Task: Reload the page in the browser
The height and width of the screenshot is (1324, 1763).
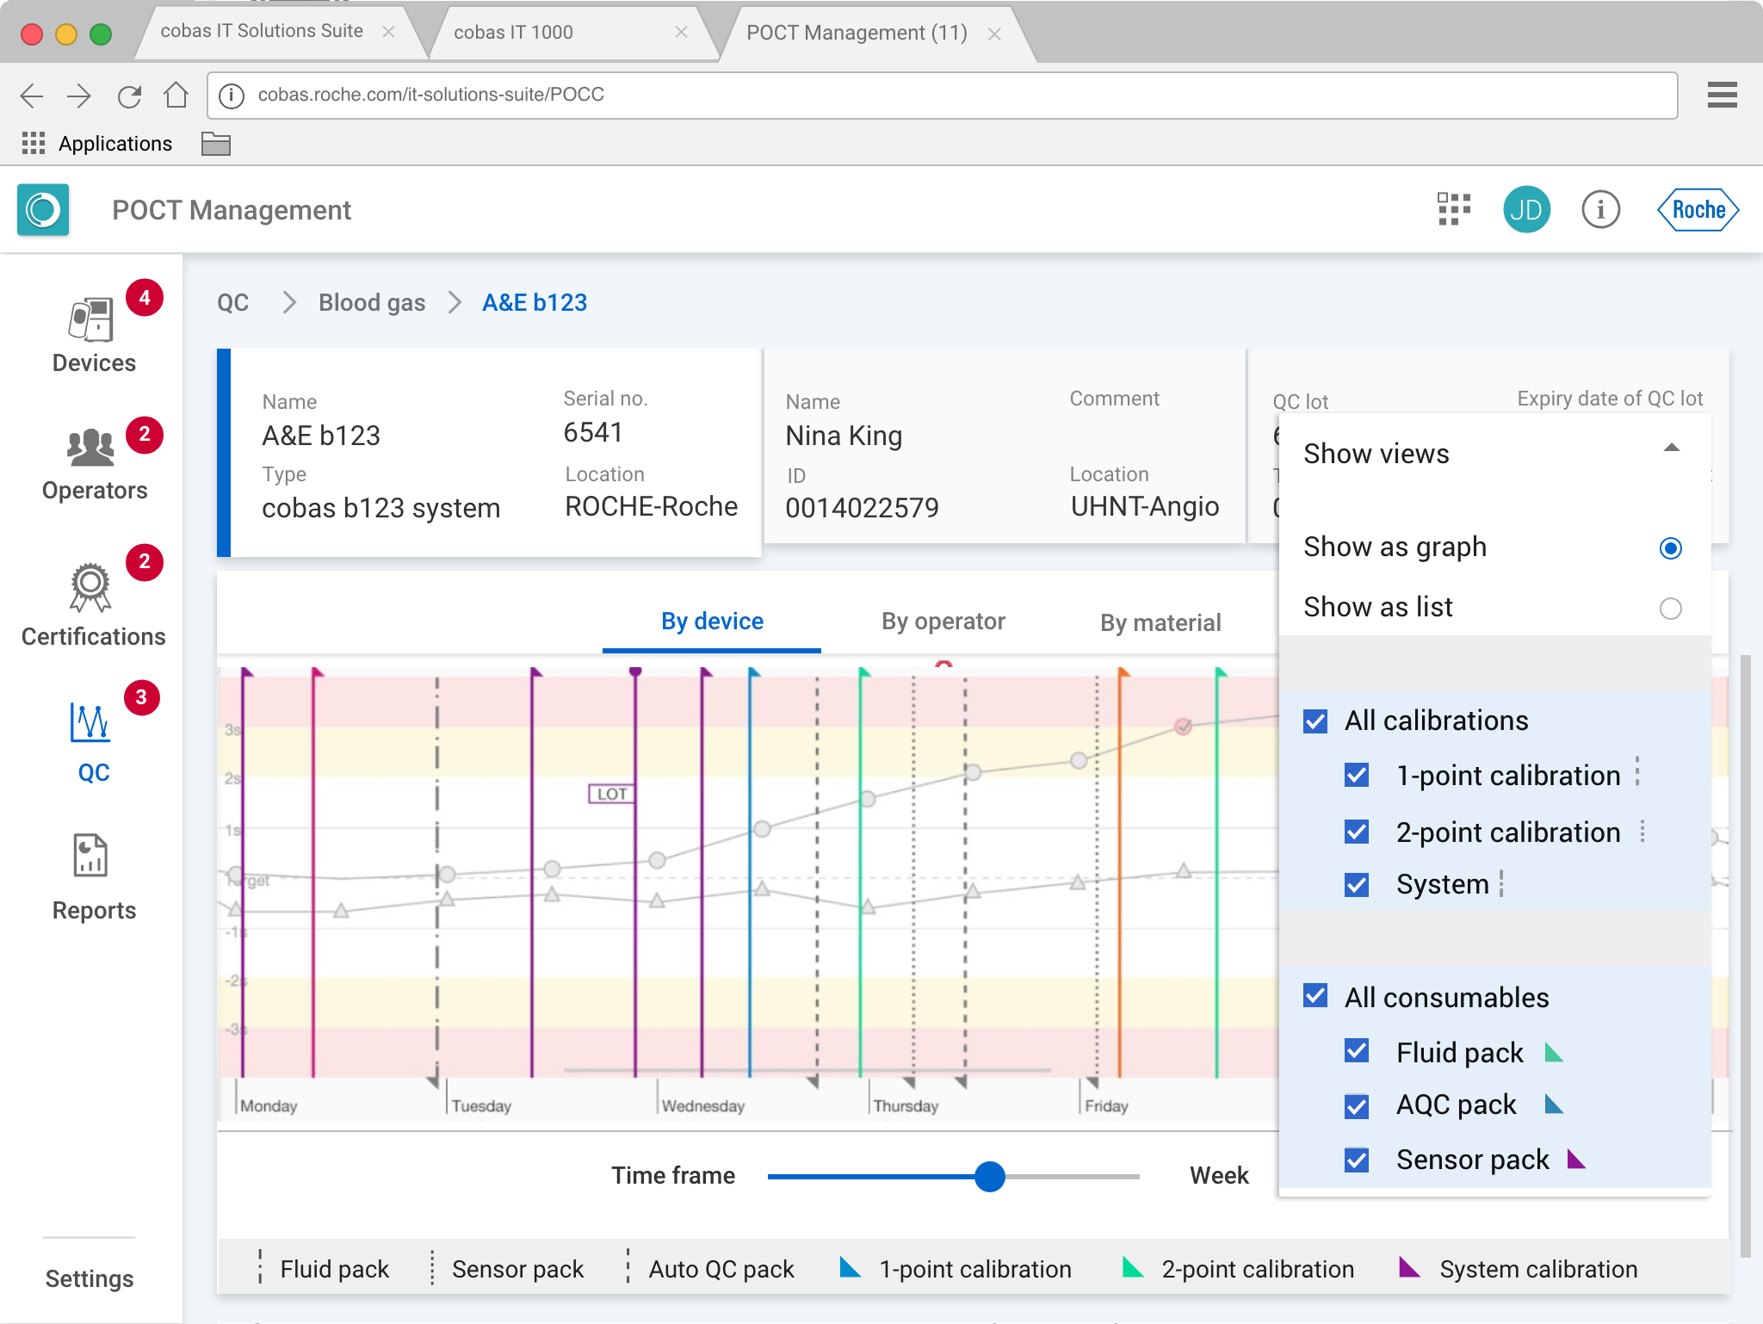Action: coord(129,96)
